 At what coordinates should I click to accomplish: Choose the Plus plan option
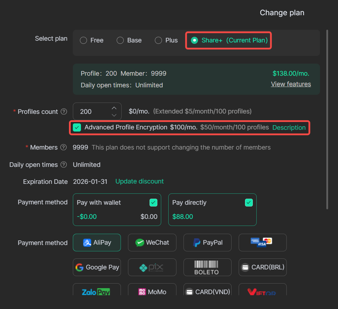point(158,40)
